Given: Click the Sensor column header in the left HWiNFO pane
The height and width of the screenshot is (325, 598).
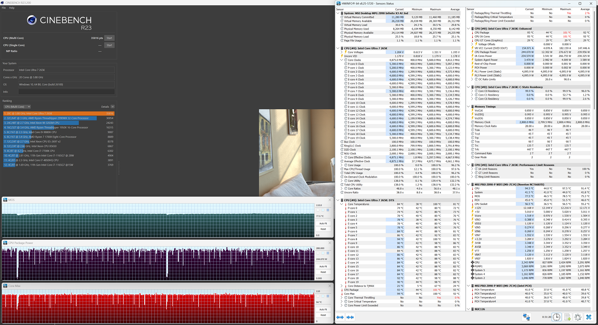Looking at the screenshot, I should point(340,9).
